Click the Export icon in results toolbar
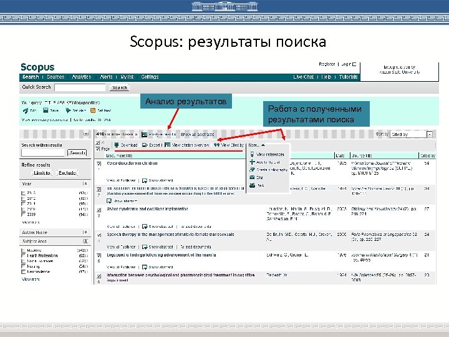The image size is (449, 337). pos(145,145)
